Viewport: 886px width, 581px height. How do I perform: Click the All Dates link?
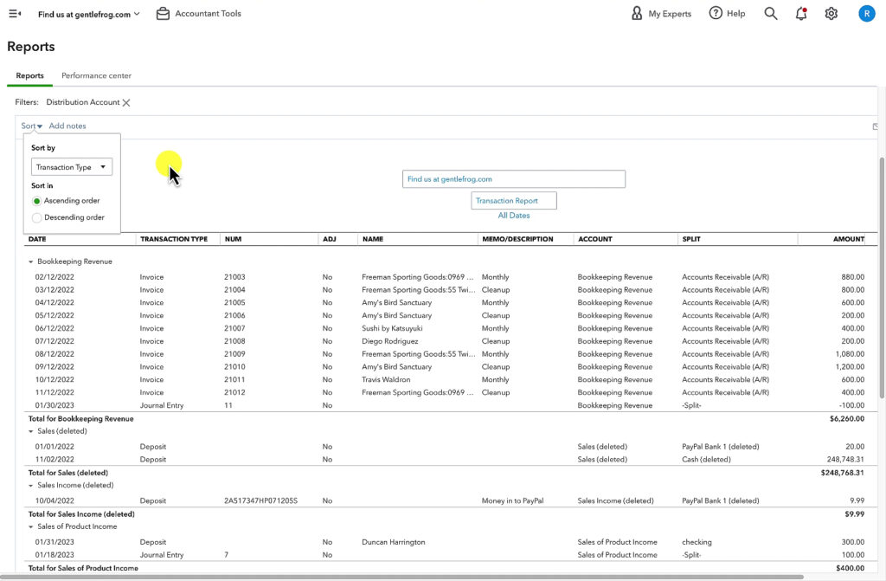click(513, 215)
